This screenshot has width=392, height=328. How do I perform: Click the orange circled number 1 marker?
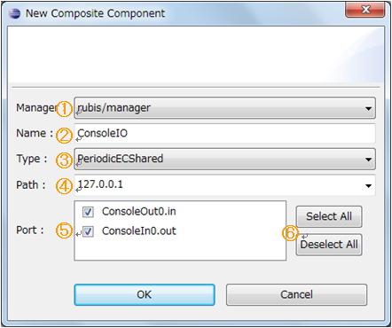65,109
